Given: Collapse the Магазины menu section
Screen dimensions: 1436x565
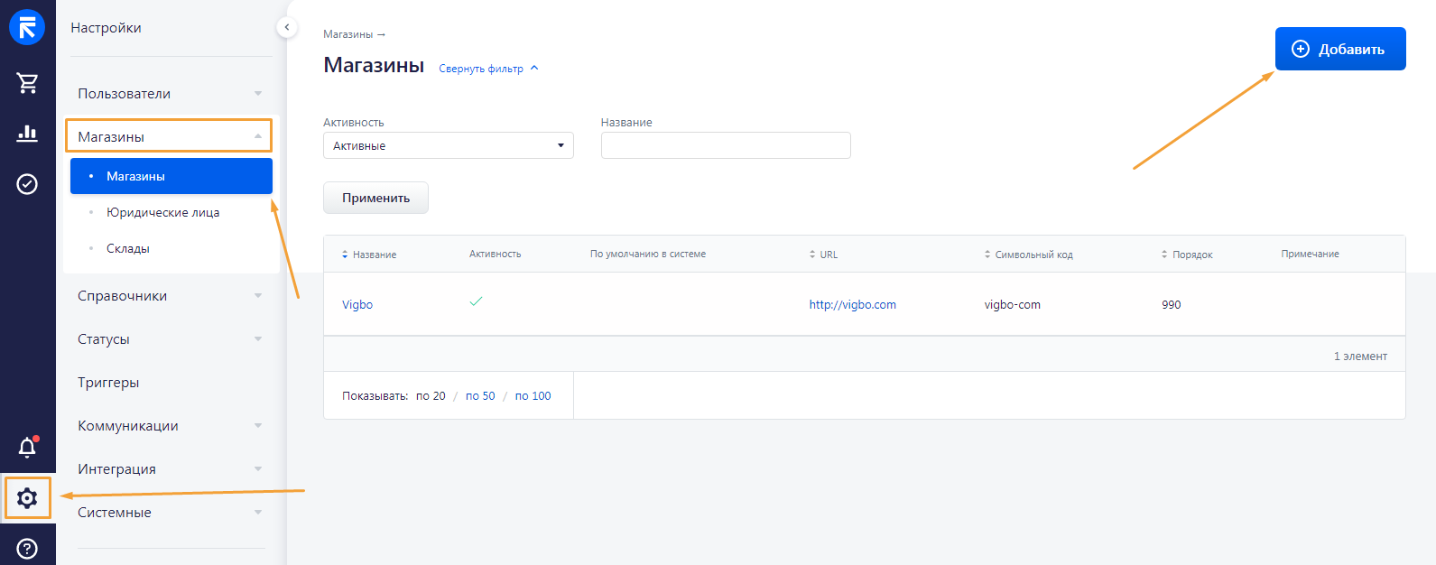Looking at the screenshot, I should [169, 137].
